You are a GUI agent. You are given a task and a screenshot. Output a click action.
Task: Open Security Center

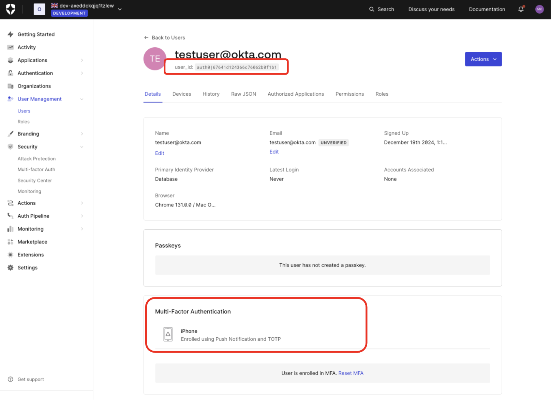(x=35, y=181)
